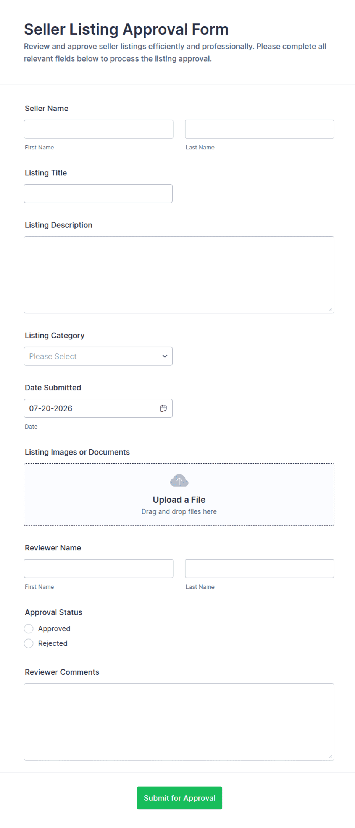
Task: Submit the form with Submit for Approval
Action: (x=179, y=798)
